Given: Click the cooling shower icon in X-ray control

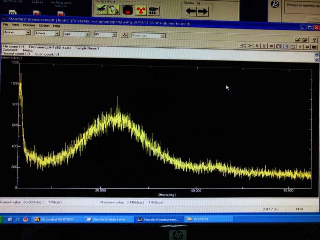Looking at the screenshot, I should click(x=154, y=11).
